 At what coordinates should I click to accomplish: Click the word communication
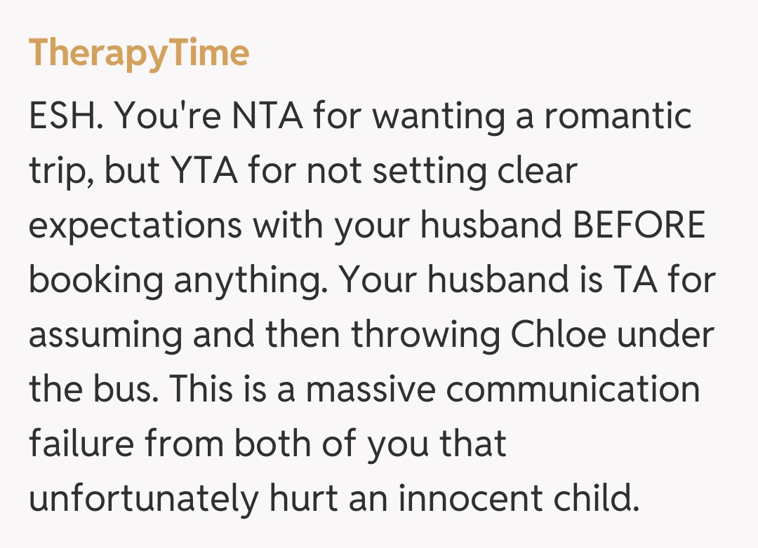[573, 389]
